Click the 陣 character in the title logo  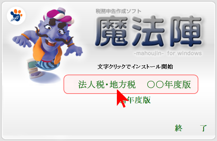(x=186, y=31)
